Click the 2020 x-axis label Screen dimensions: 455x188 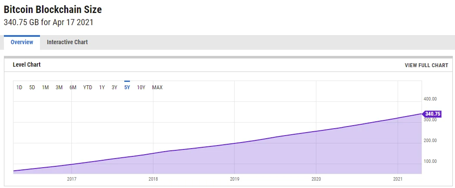pos(316,179)
